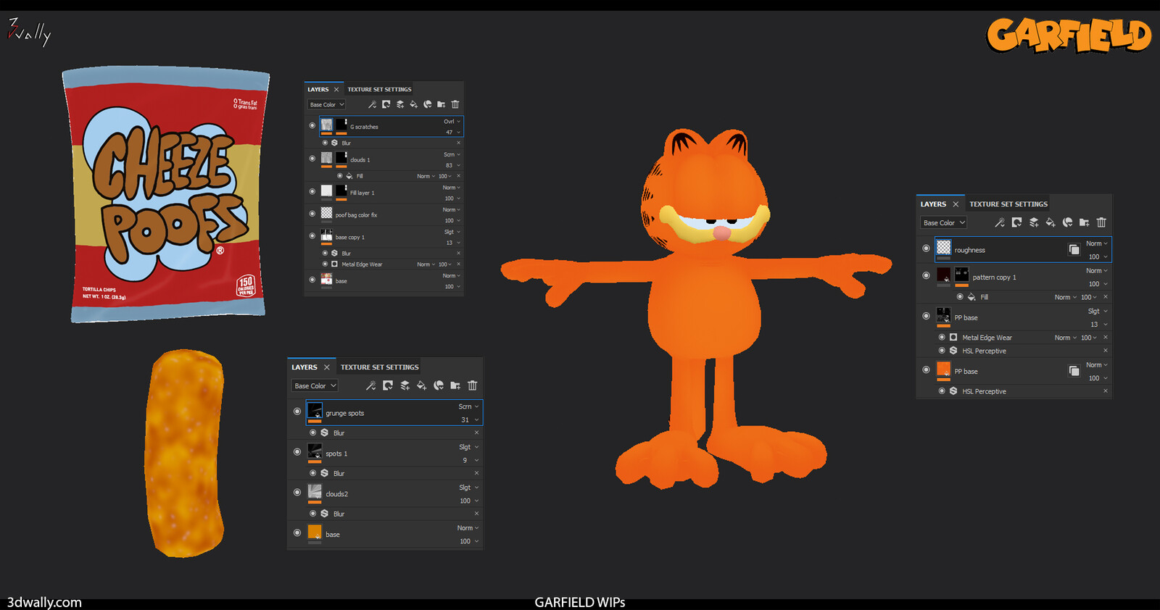The width and height of the screenshot is (1160, 610).
Task: Open TEXTURE SET SETTINGS tab in roughness layer panel
Action: pyautogui.click(x=1008, y=204)
